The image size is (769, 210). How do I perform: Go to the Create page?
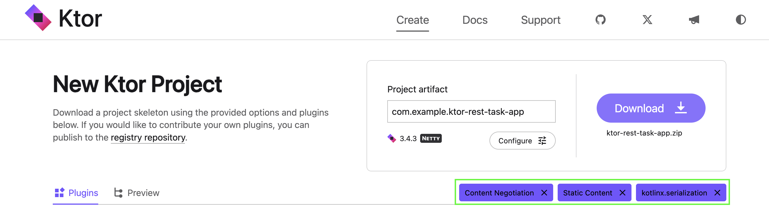(413, 20)
